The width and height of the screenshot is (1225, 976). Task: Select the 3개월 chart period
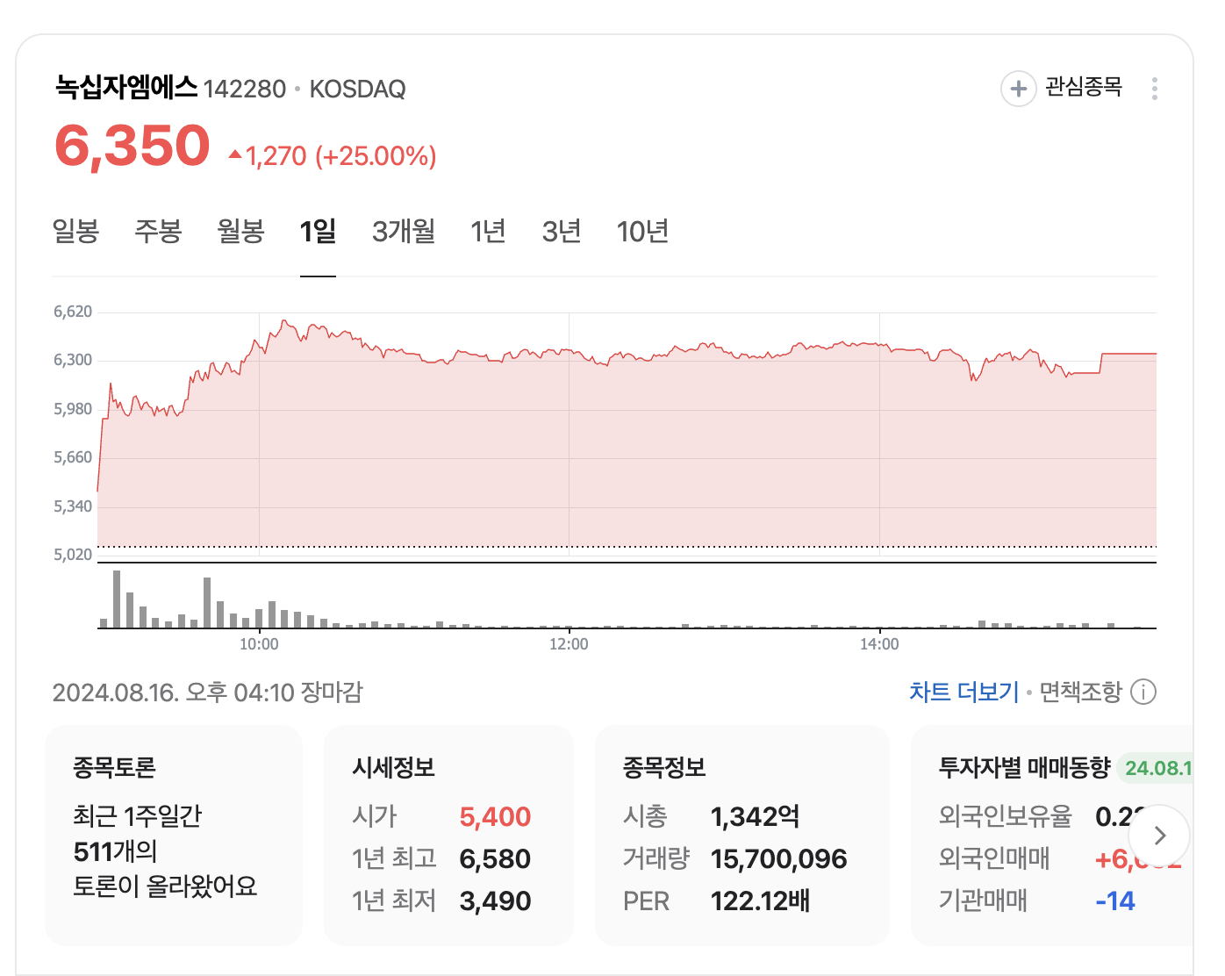(x=402, y=231)
